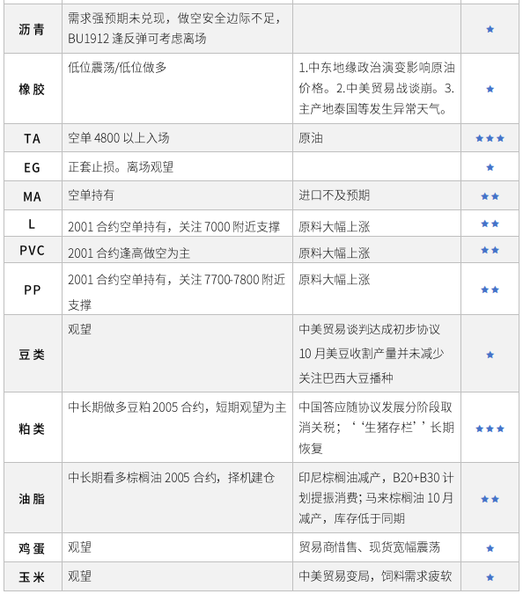Screen dimensions: 523x594
Task: Click the TA commodity label
Action: pos(32,139)
